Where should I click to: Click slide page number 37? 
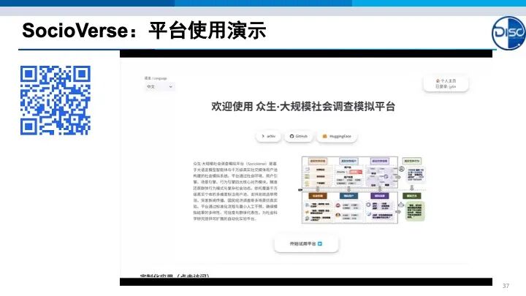pyautogui.click(x=507, y=285)
